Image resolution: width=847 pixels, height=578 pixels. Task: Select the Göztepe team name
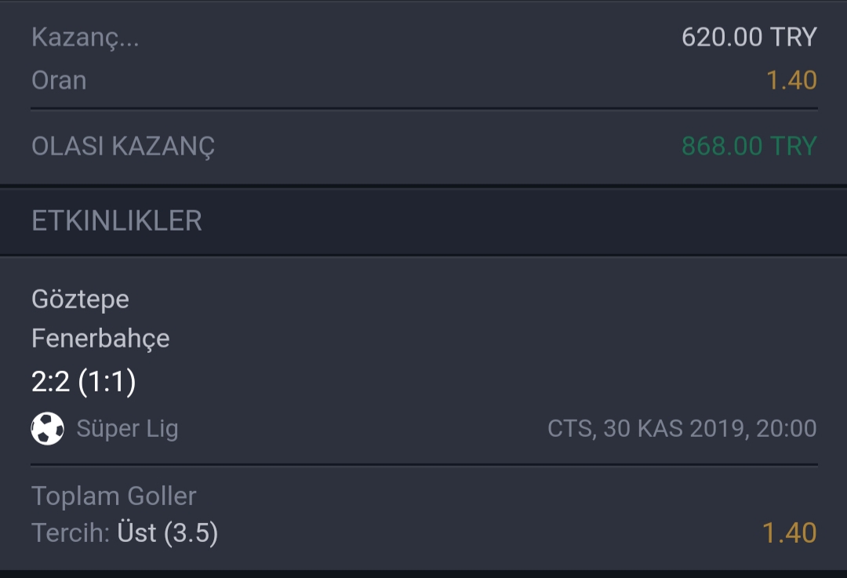pos(81,300)
